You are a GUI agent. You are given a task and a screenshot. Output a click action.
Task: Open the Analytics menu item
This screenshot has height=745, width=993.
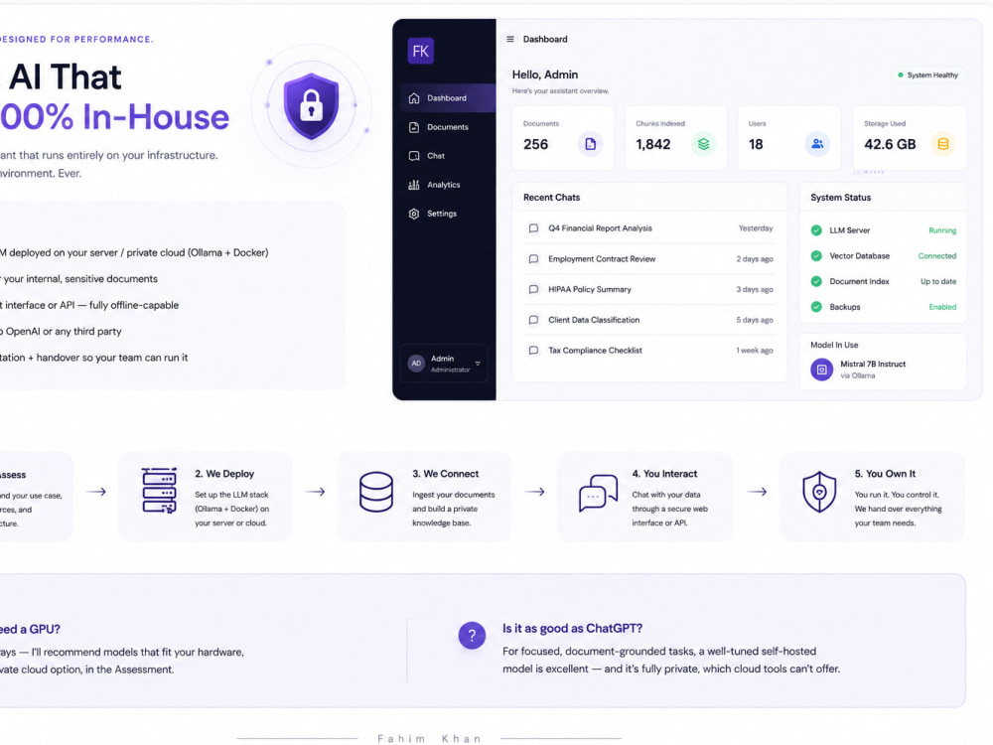point(448,185)
